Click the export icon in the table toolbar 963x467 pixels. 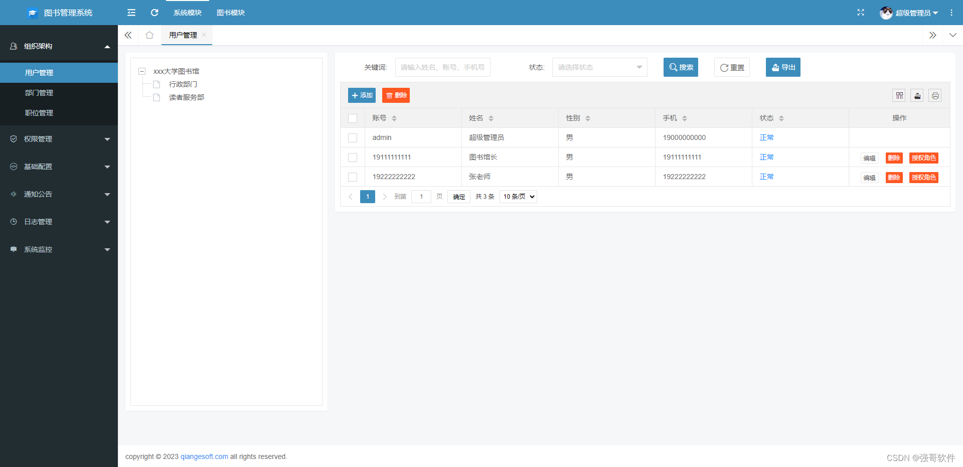tap(917, 95)
